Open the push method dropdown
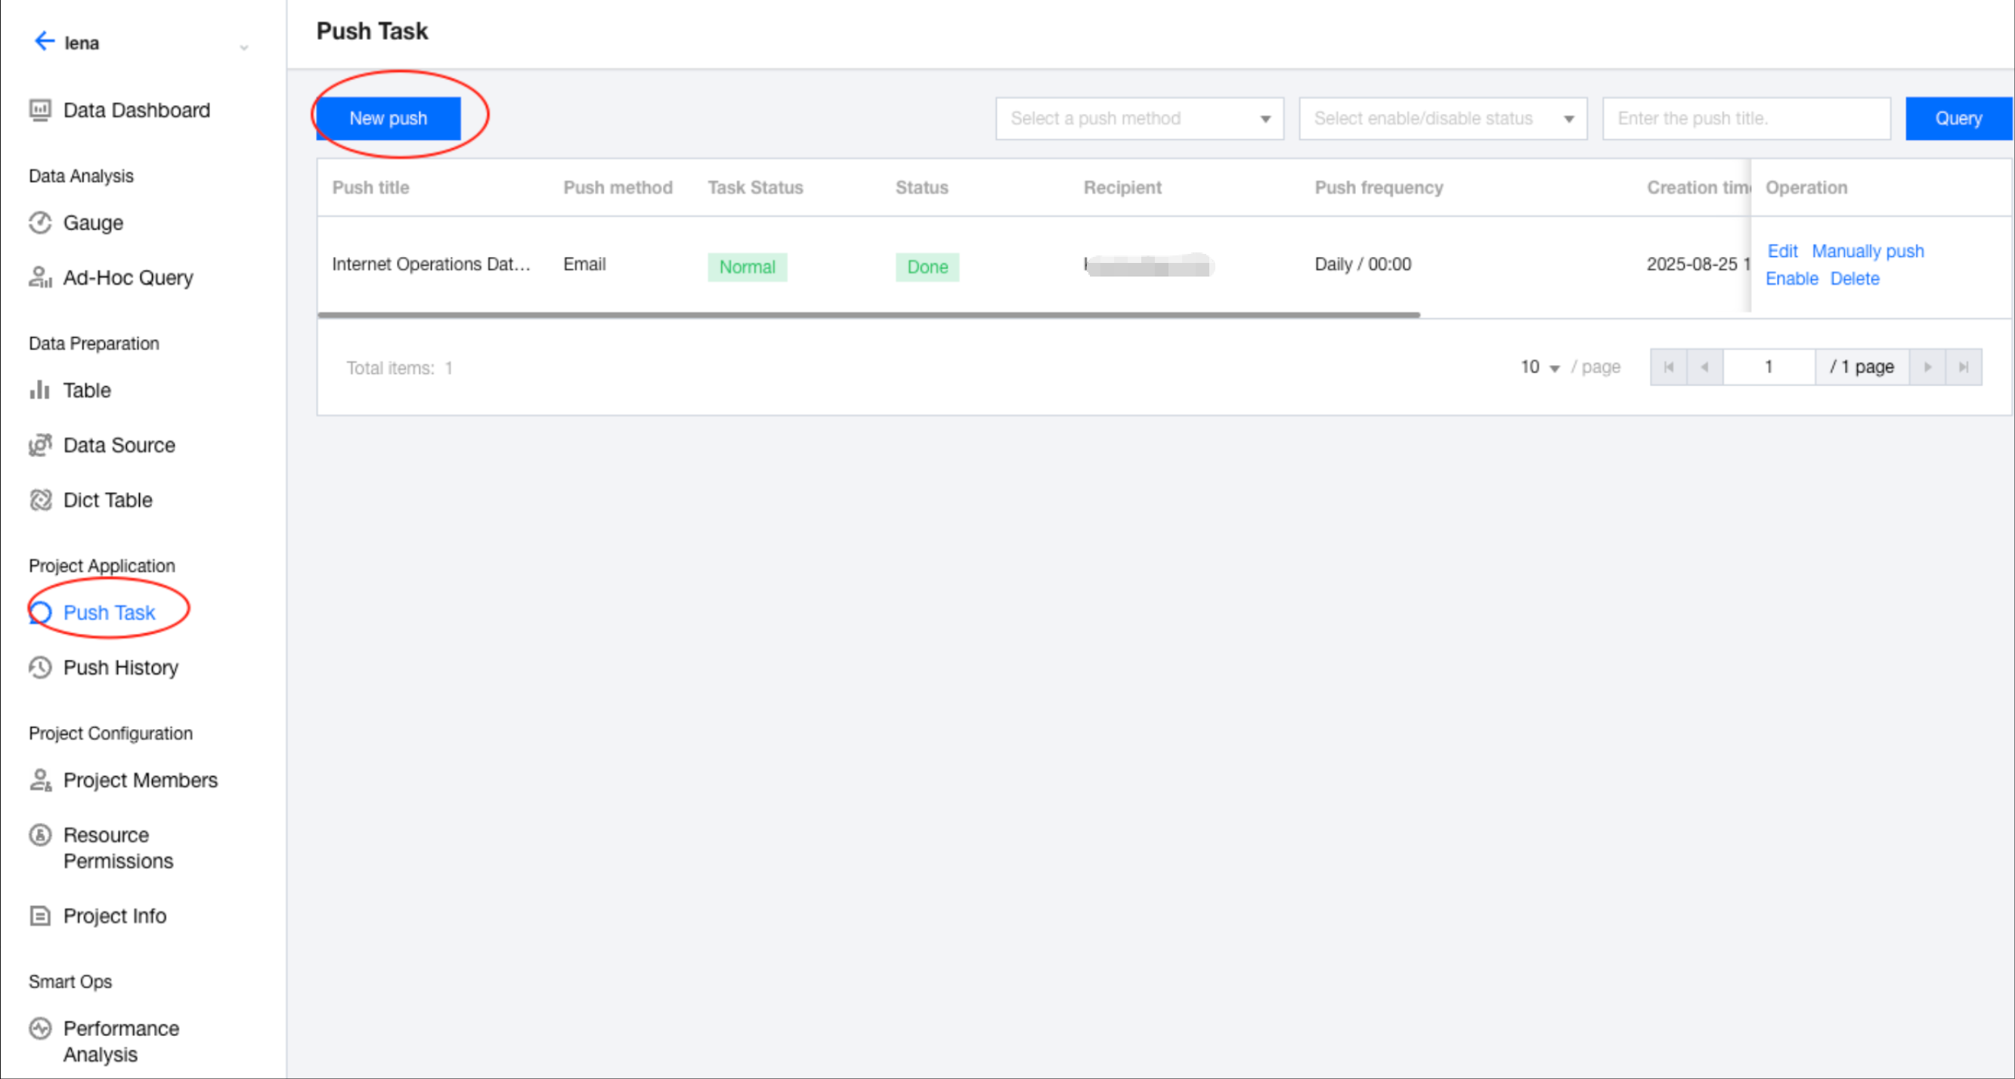2015x1079 pixels. click(x=1139, y=119)
